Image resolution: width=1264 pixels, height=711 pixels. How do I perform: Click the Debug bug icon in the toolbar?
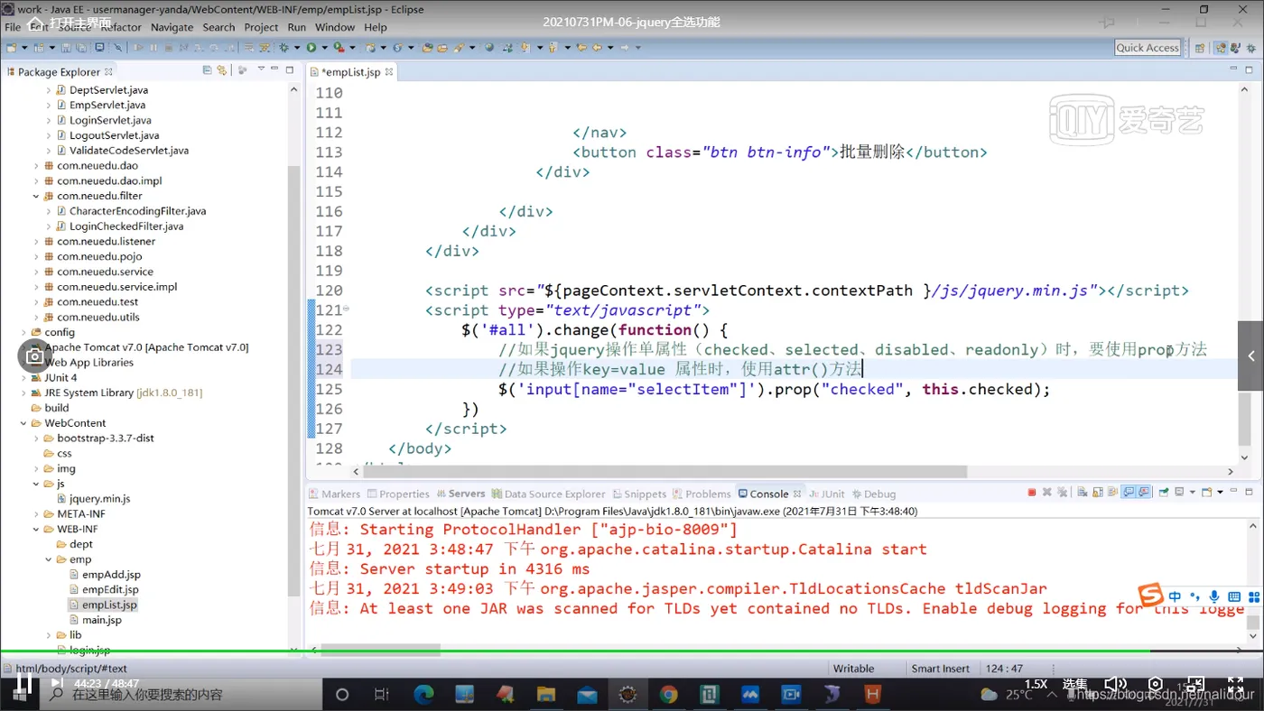pos(284,47)
